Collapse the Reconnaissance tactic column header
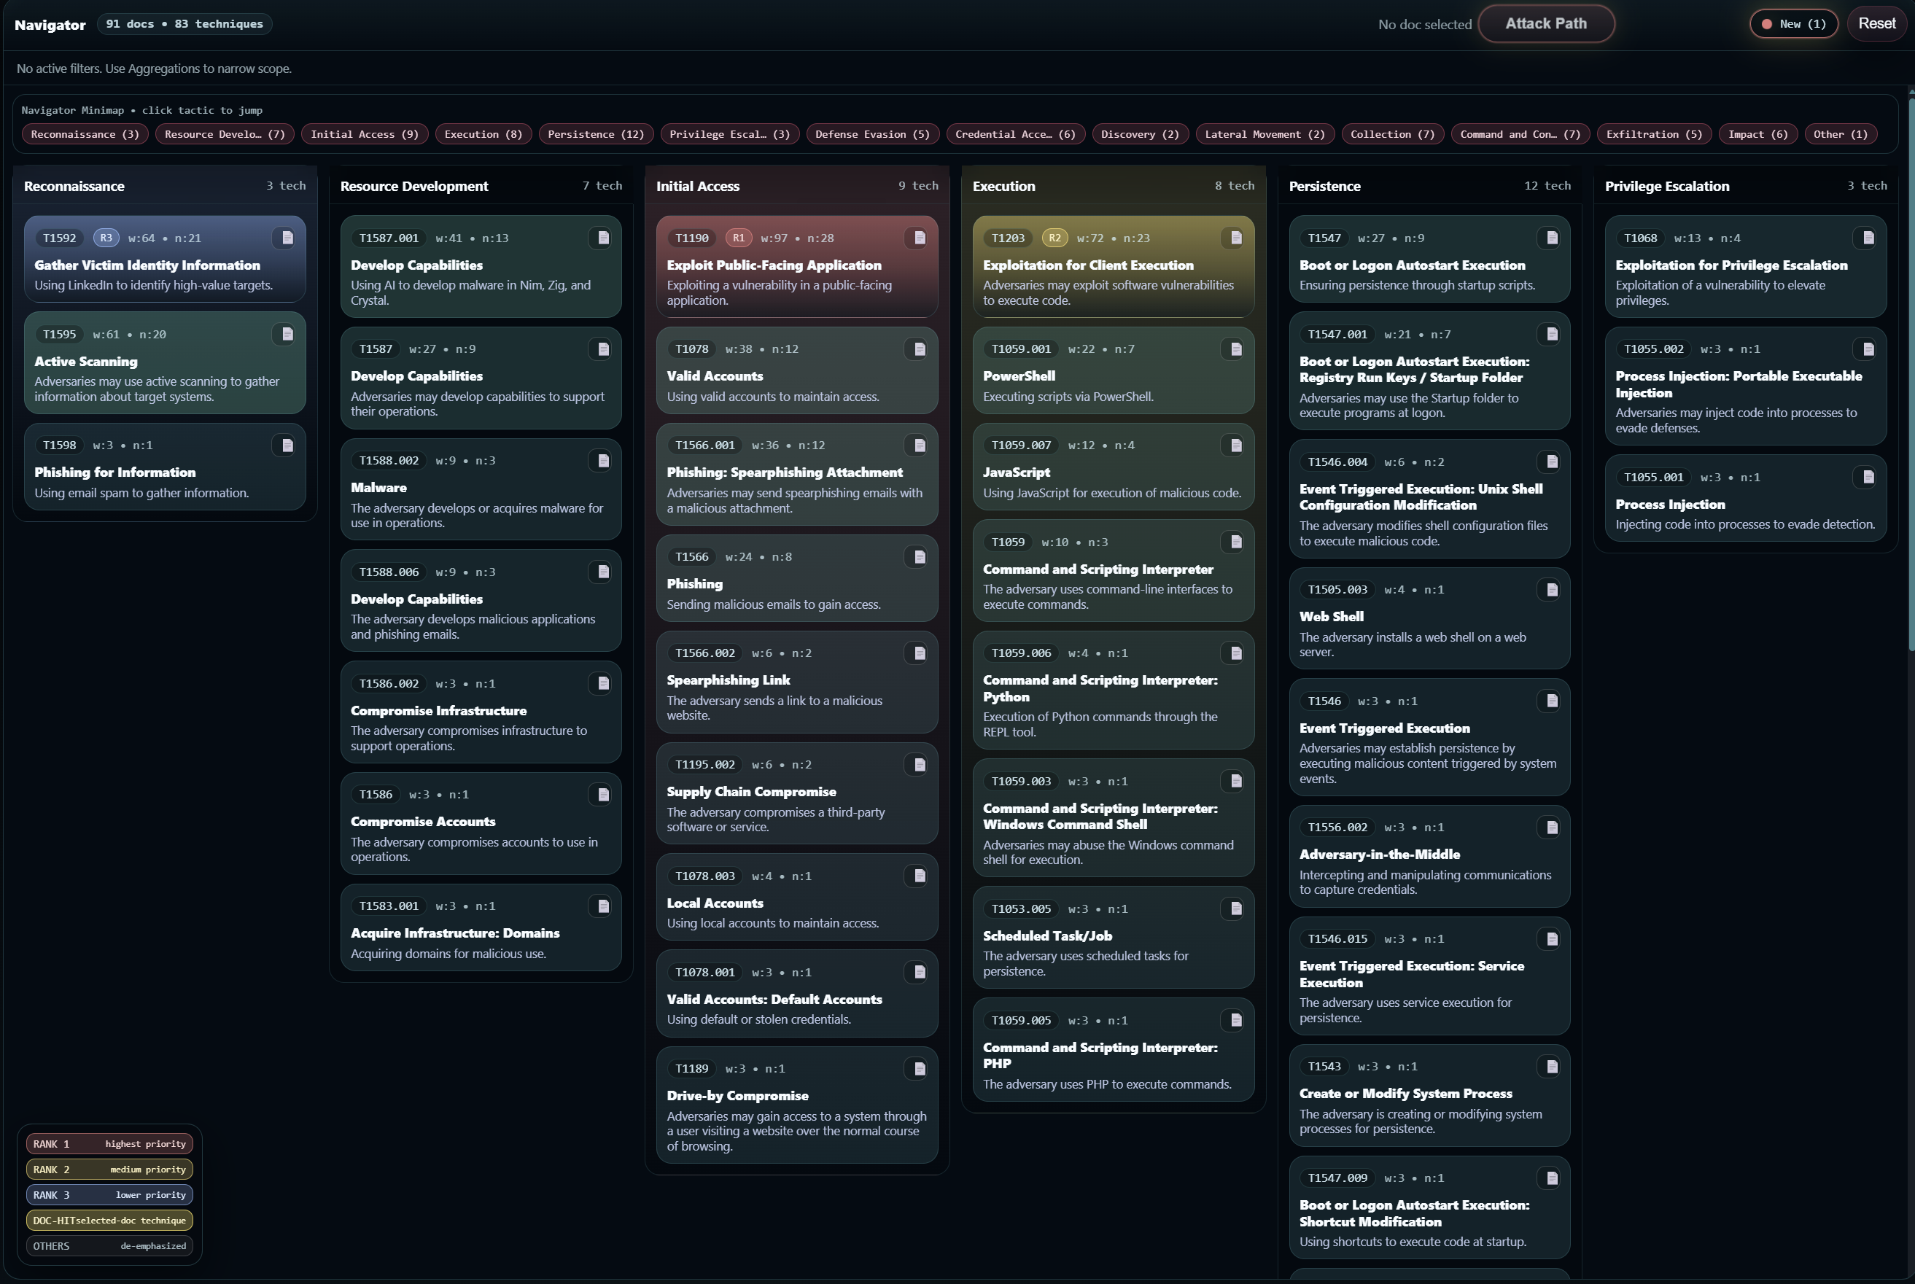 164,186
